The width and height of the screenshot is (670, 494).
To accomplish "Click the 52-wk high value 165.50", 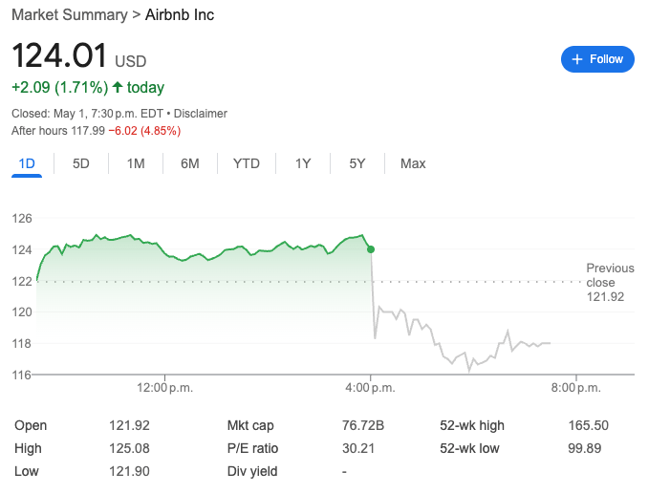I will click(x=588, y=425).
